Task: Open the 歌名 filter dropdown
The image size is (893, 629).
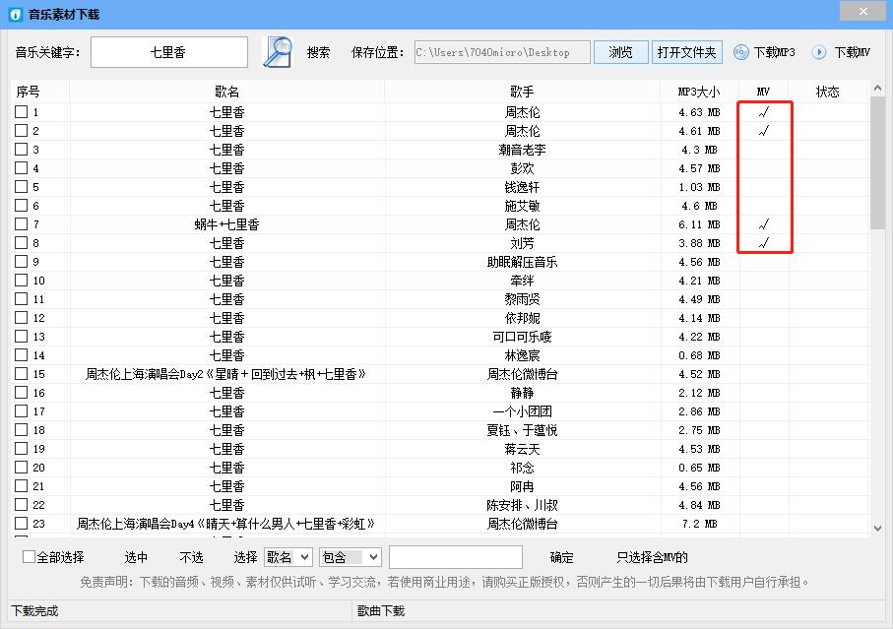Action: (x=287, y=556)
